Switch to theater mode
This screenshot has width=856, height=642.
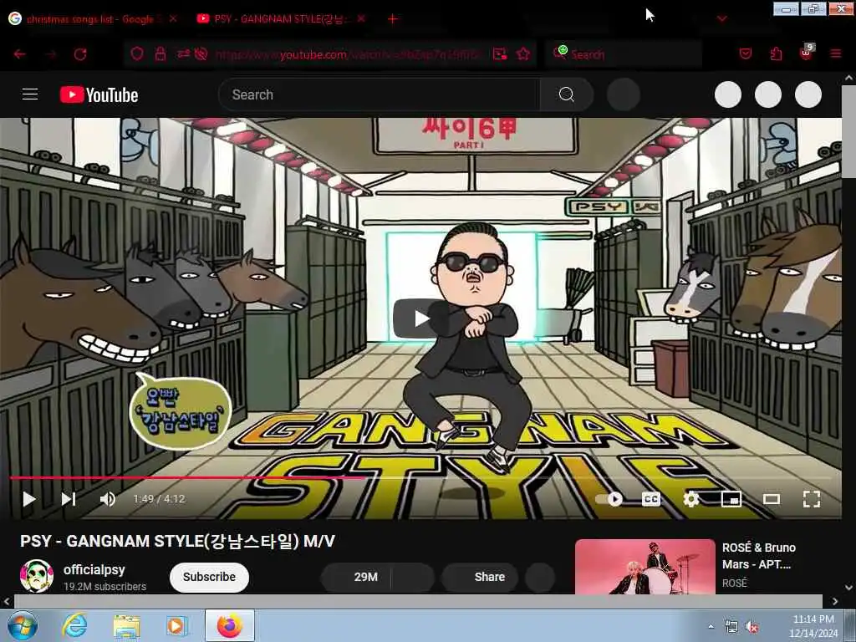click(x=772, y=499)
